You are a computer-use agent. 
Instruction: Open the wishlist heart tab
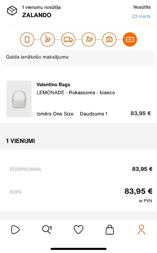coord(79,229)
